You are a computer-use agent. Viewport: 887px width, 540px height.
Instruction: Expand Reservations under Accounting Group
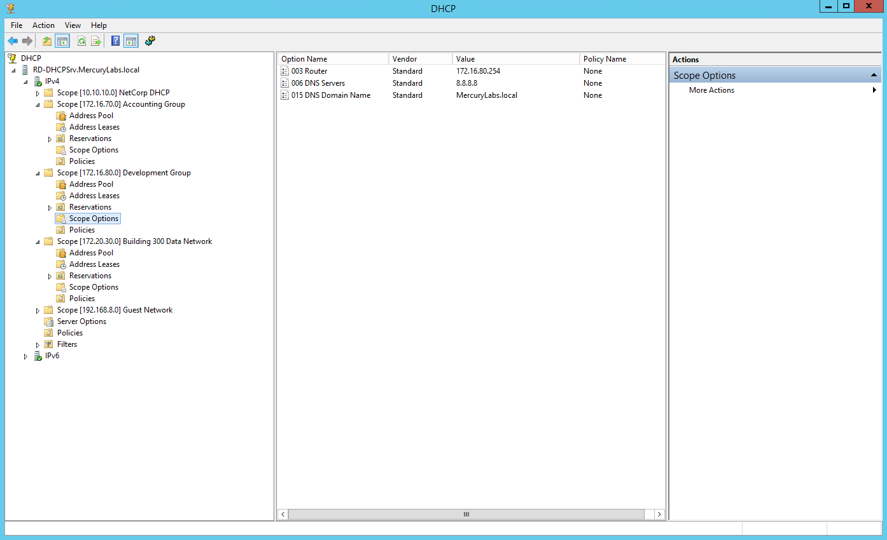tap(50, 139)
